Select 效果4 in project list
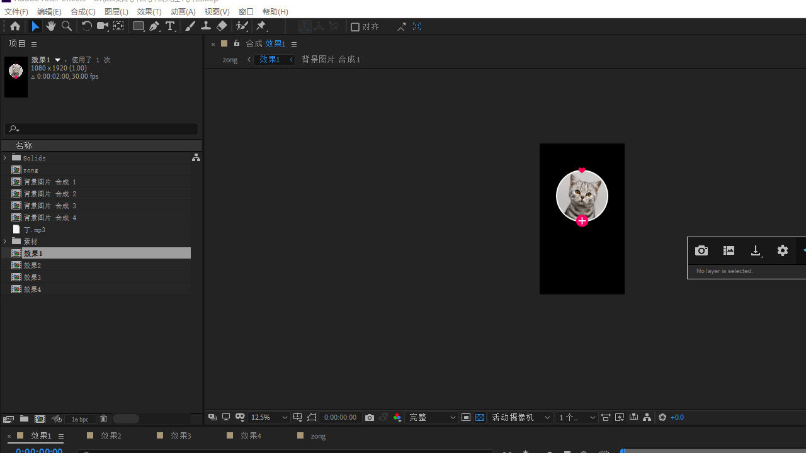 point(32,289)
